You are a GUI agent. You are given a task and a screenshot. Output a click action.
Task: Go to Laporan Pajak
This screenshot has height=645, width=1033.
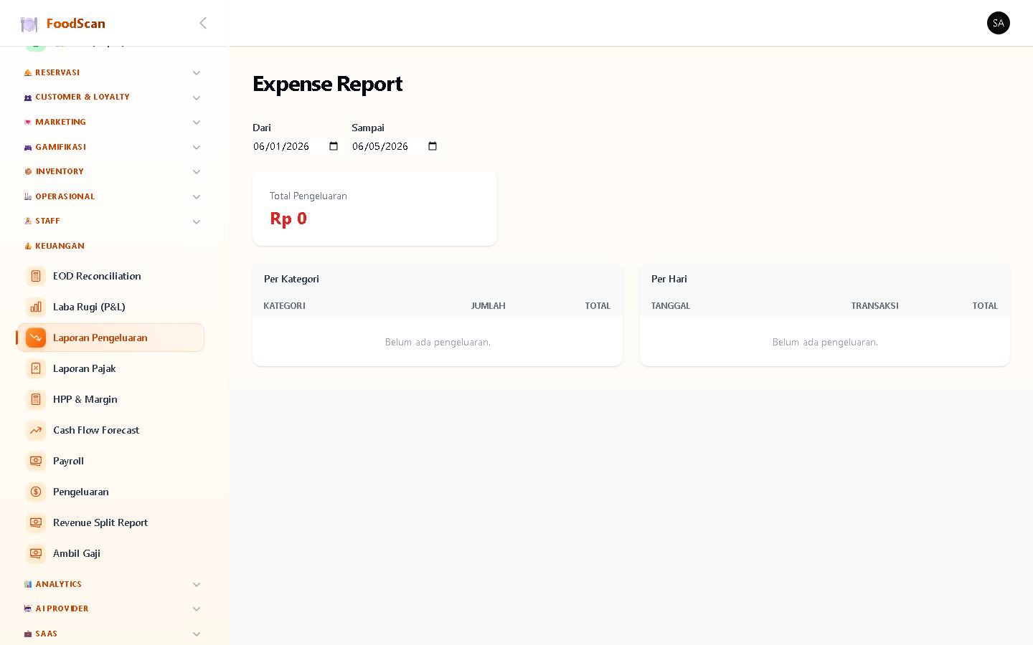[111, 368]
